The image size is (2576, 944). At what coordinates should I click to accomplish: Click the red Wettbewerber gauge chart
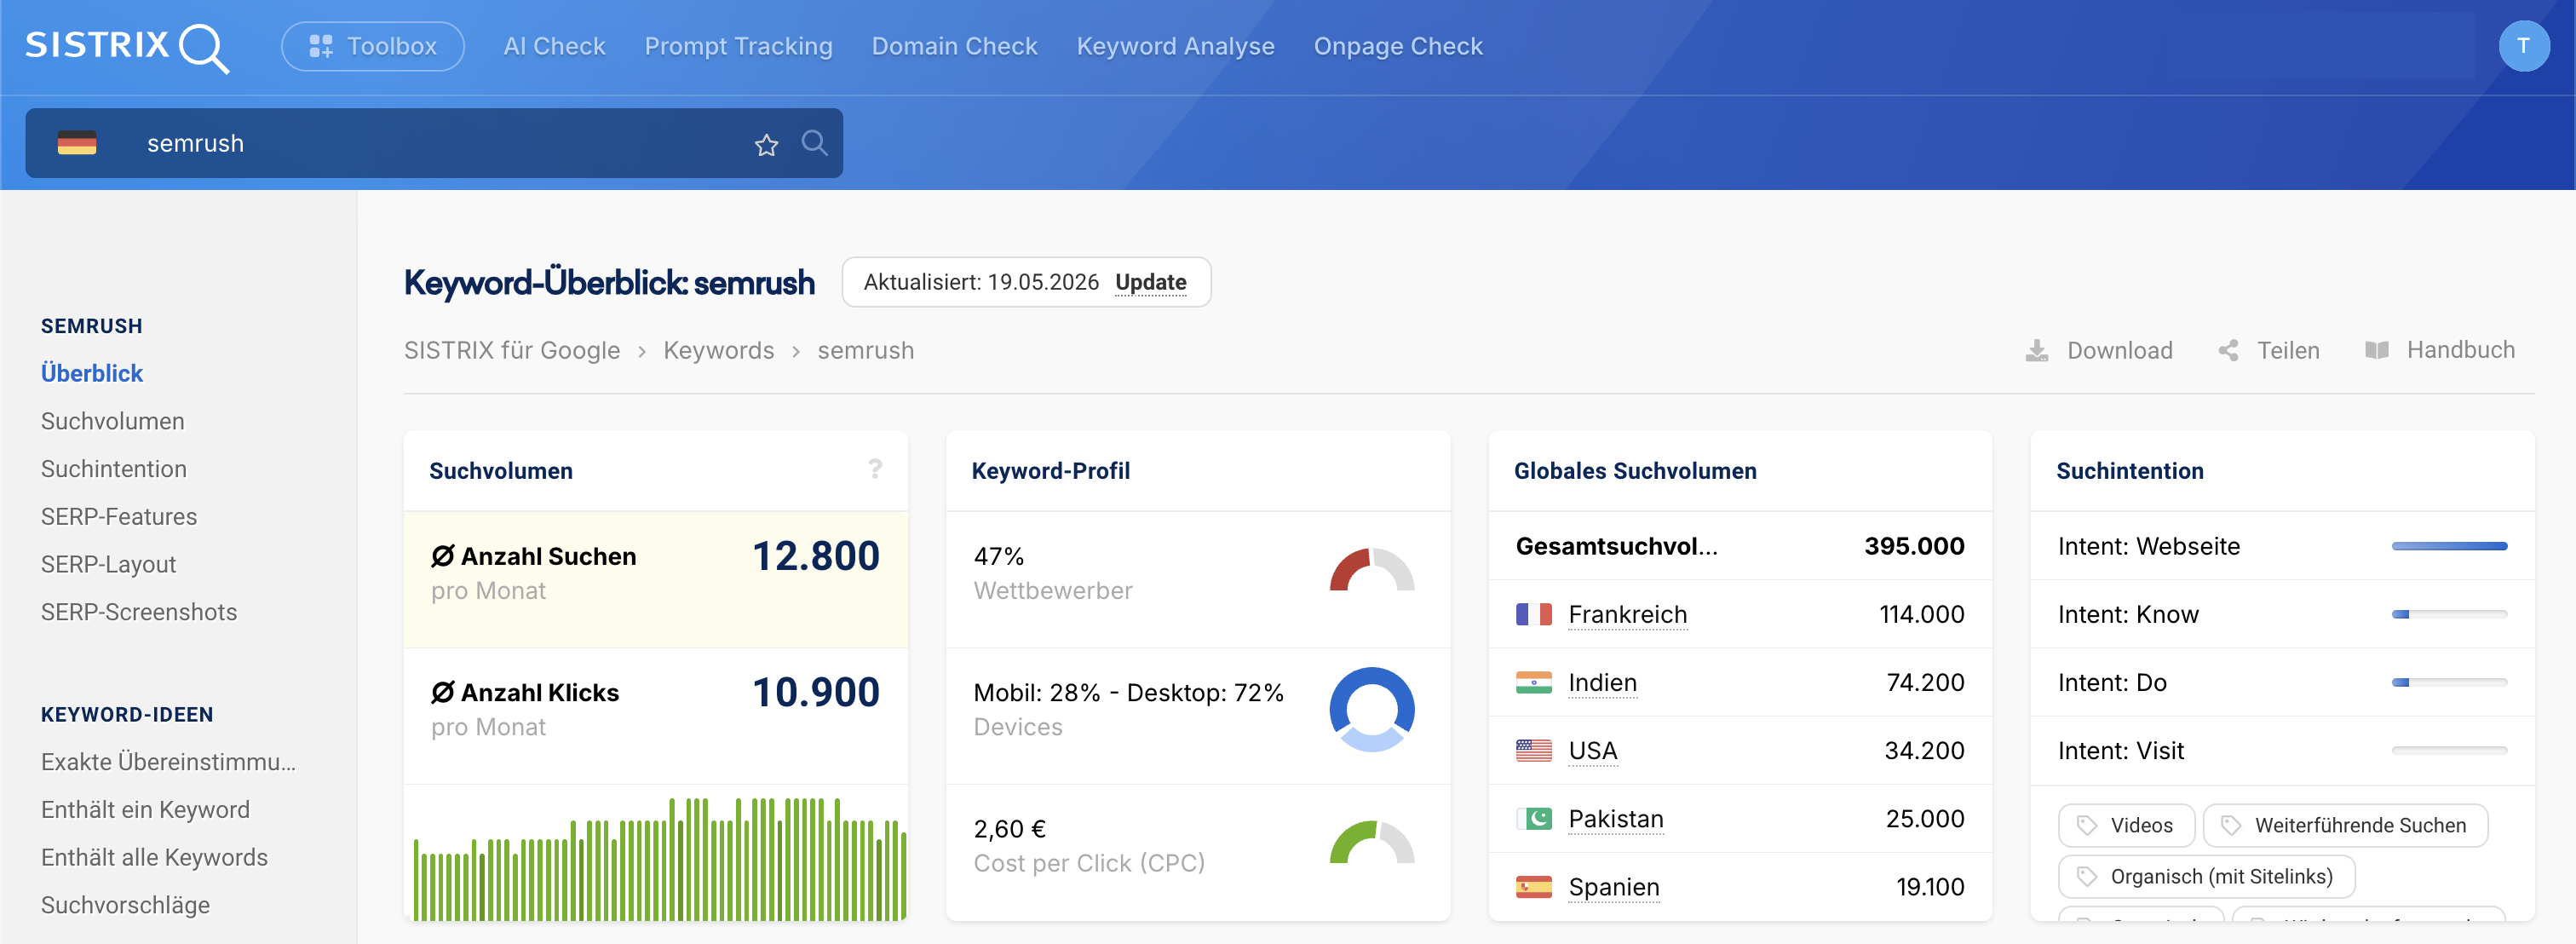click(x=1371, y=570)
